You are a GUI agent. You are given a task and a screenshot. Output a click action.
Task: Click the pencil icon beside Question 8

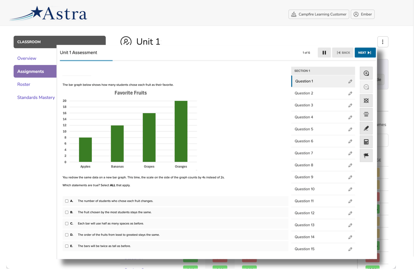[x=350, y=165]
